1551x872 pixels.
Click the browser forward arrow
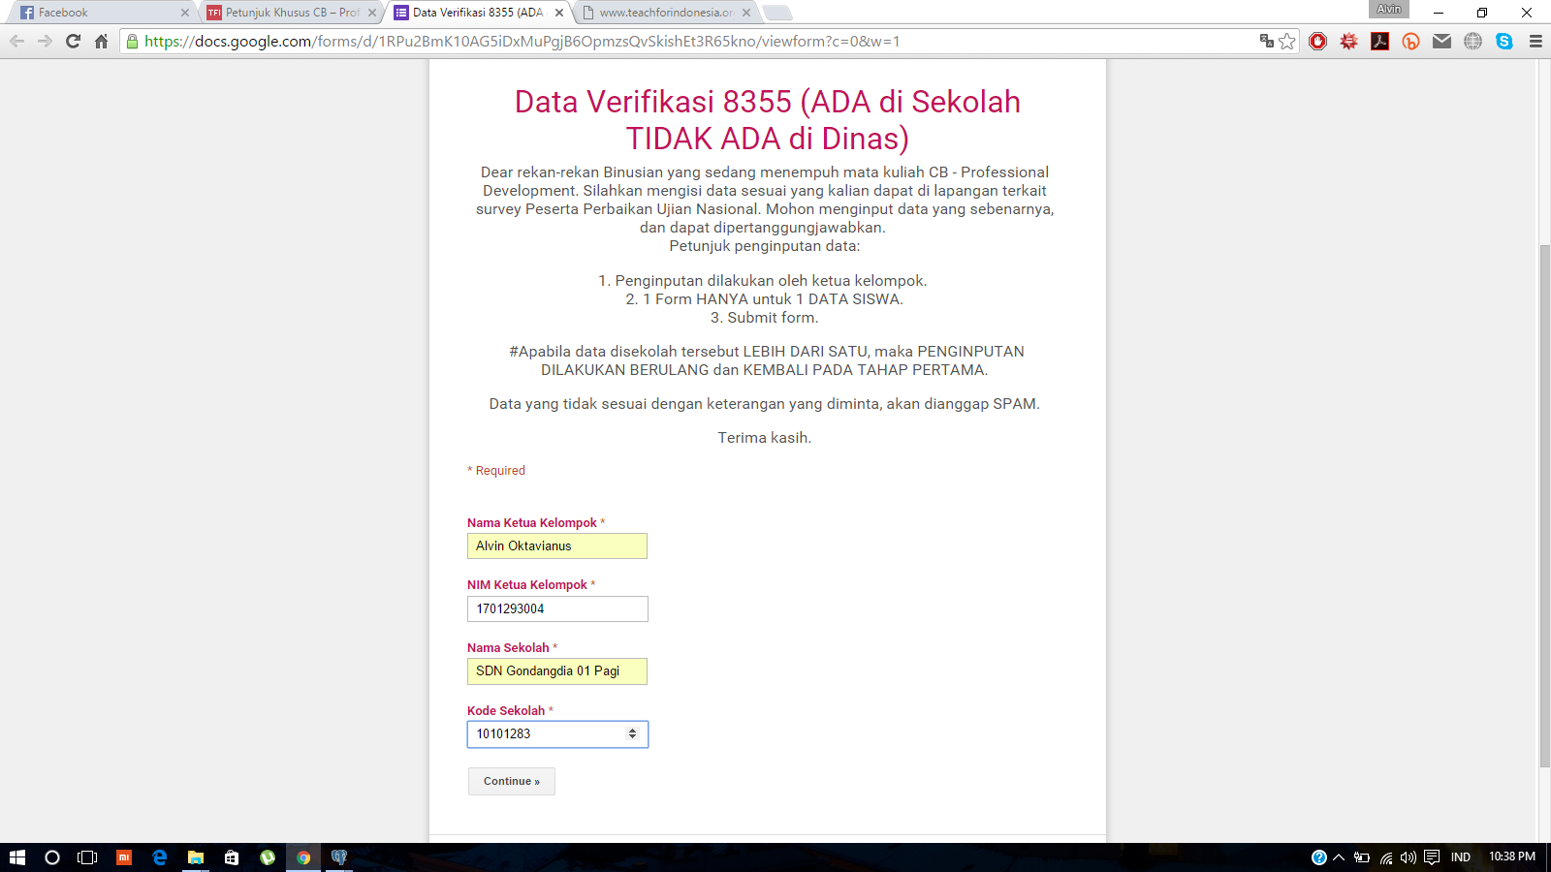pyautogui.click(x=45, y=41)
